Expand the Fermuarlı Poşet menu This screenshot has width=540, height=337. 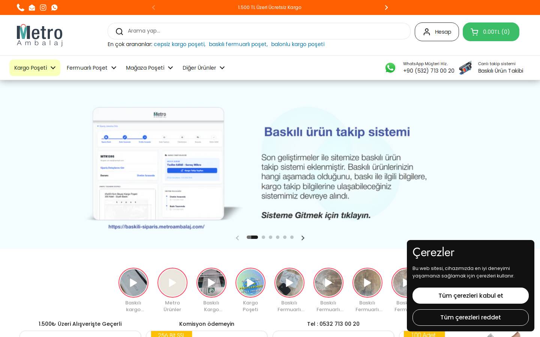click(x=91, y=68)
